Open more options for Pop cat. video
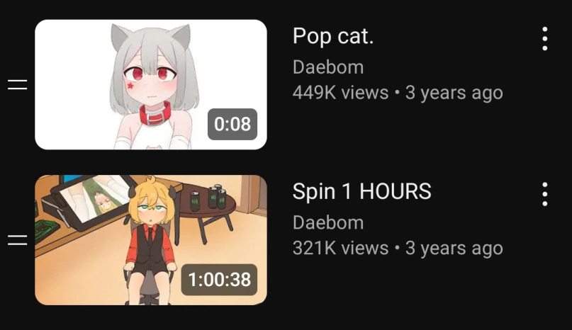 (x=544, y=39)
